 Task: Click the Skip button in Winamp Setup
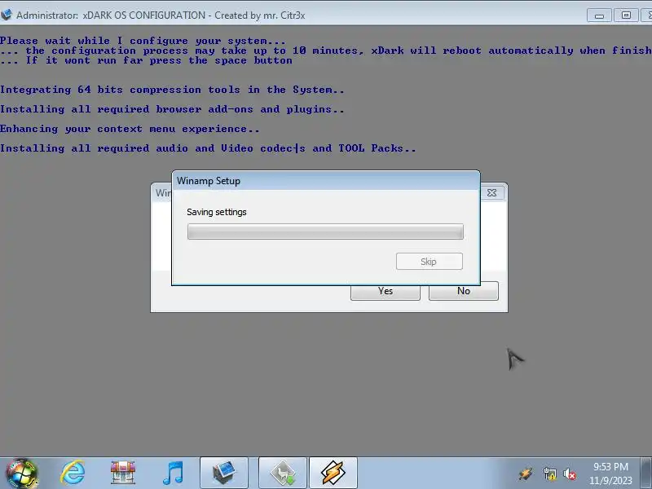[x=430, y=262]
